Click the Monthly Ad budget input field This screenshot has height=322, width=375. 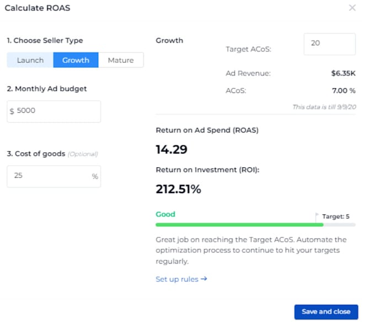tap(54, 112)
